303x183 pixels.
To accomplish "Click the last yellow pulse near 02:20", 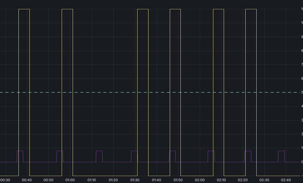I will [251, 9].
